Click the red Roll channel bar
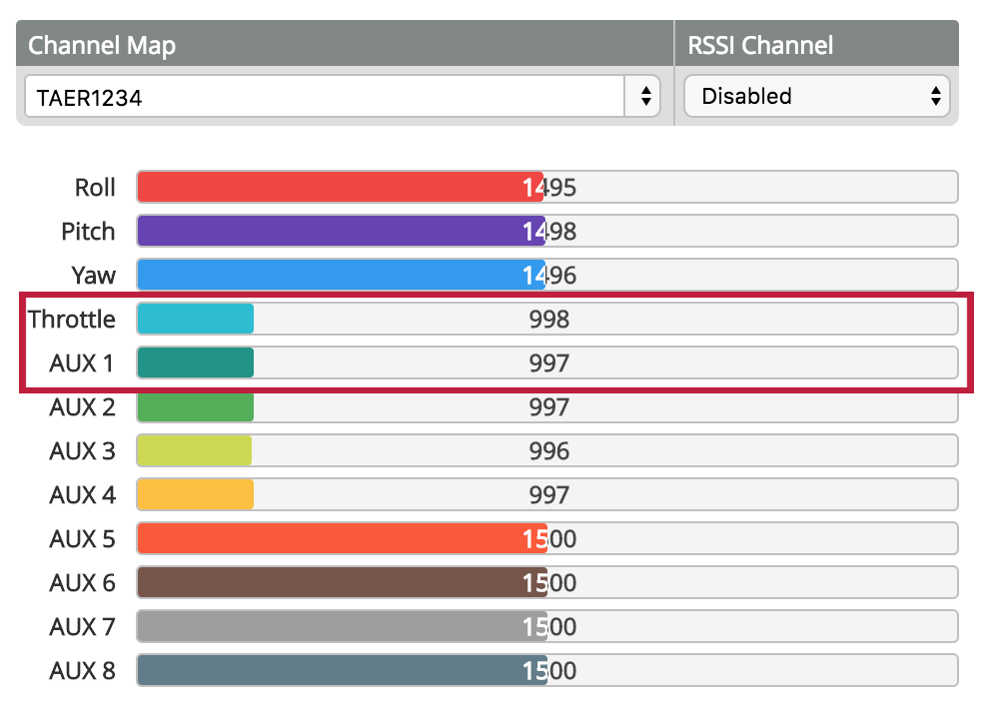This screenshot has width=983, height=715. (340, 188)
